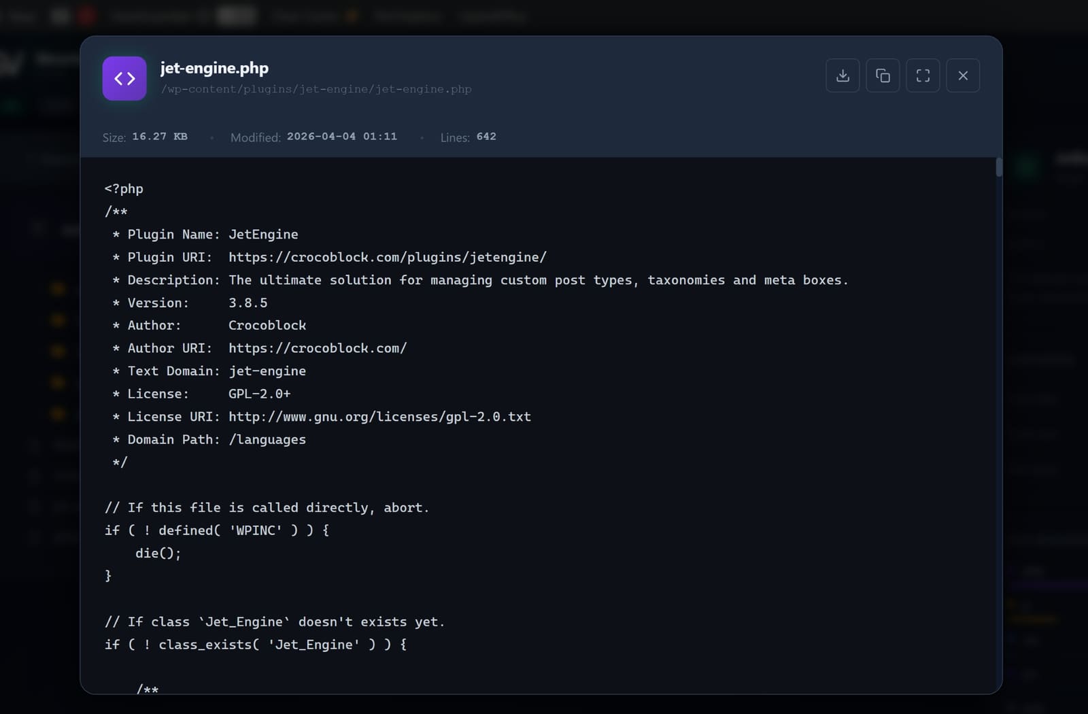Click the Text Domain: jet-engine line
This screenshot has height=714, width=1088.
point(209,371)
